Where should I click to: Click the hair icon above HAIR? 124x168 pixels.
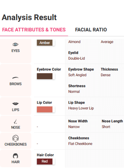coord(16,156)
